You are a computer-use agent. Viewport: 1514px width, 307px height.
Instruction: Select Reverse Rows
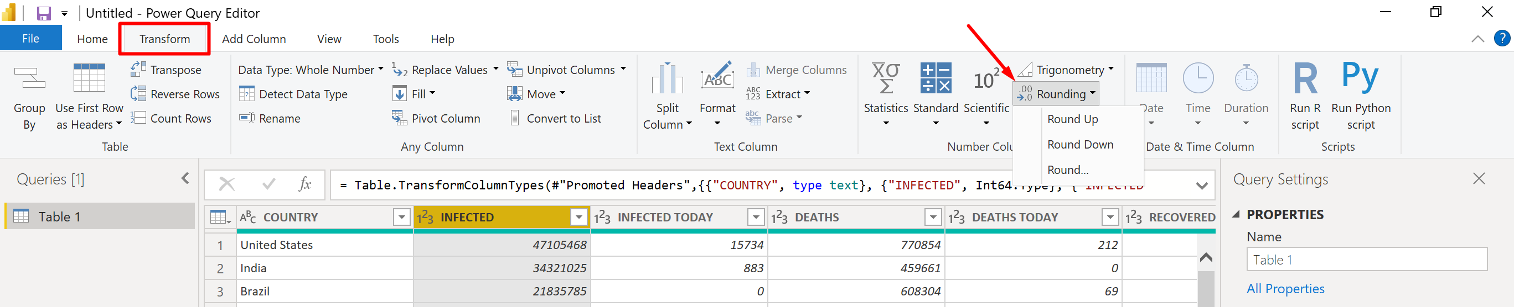pyautogui.click(x=175, y=94)
